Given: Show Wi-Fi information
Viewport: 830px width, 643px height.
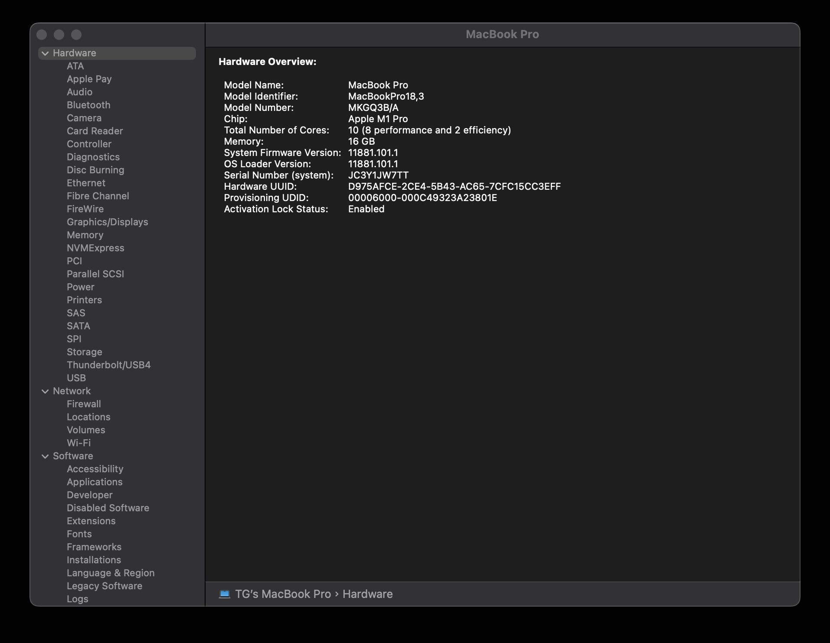Looking at the screenshot, I should 79,443.
